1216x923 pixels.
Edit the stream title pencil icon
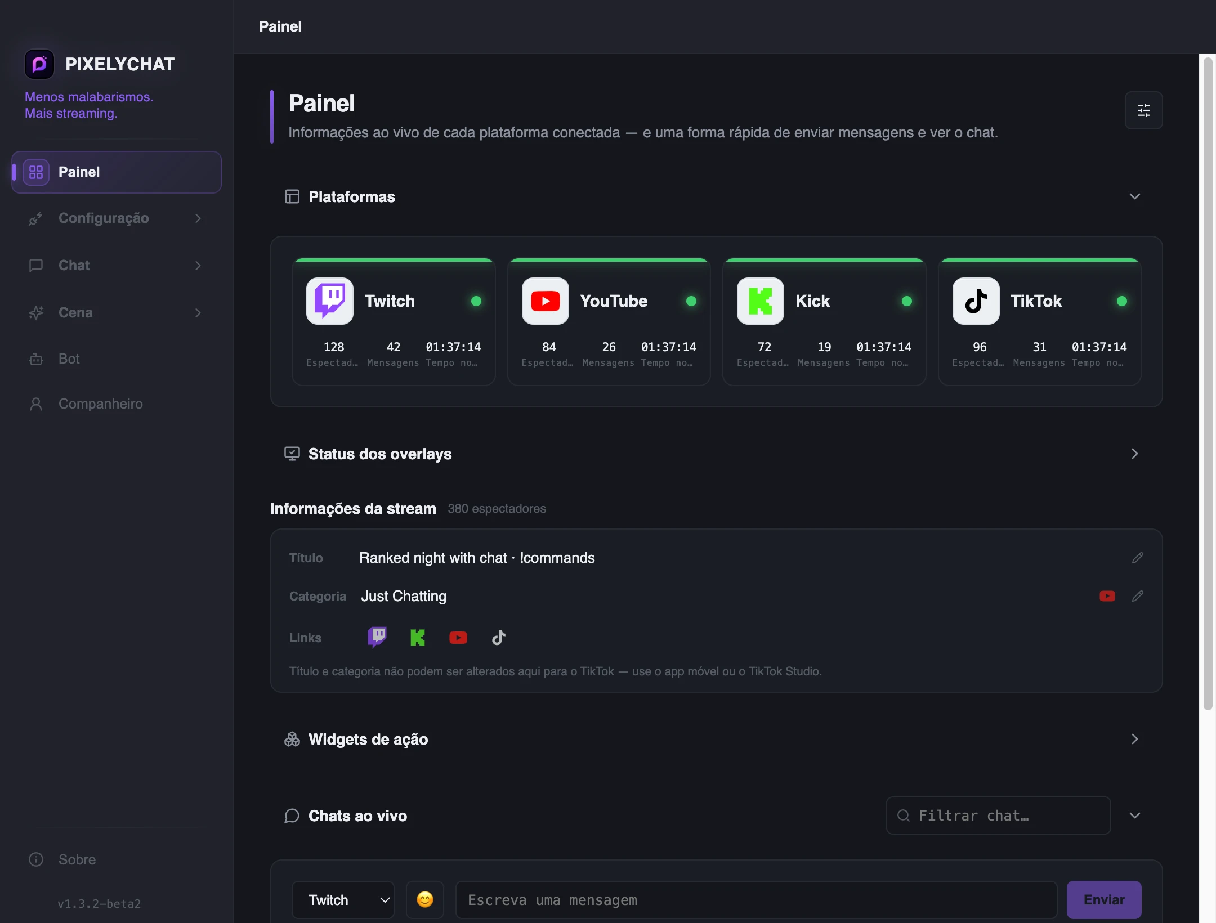point(1138,558)
